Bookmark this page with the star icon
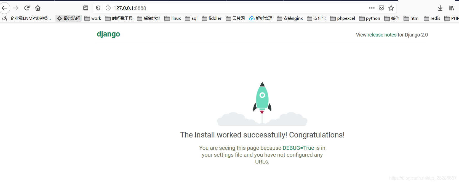 [x=391, y=8]
